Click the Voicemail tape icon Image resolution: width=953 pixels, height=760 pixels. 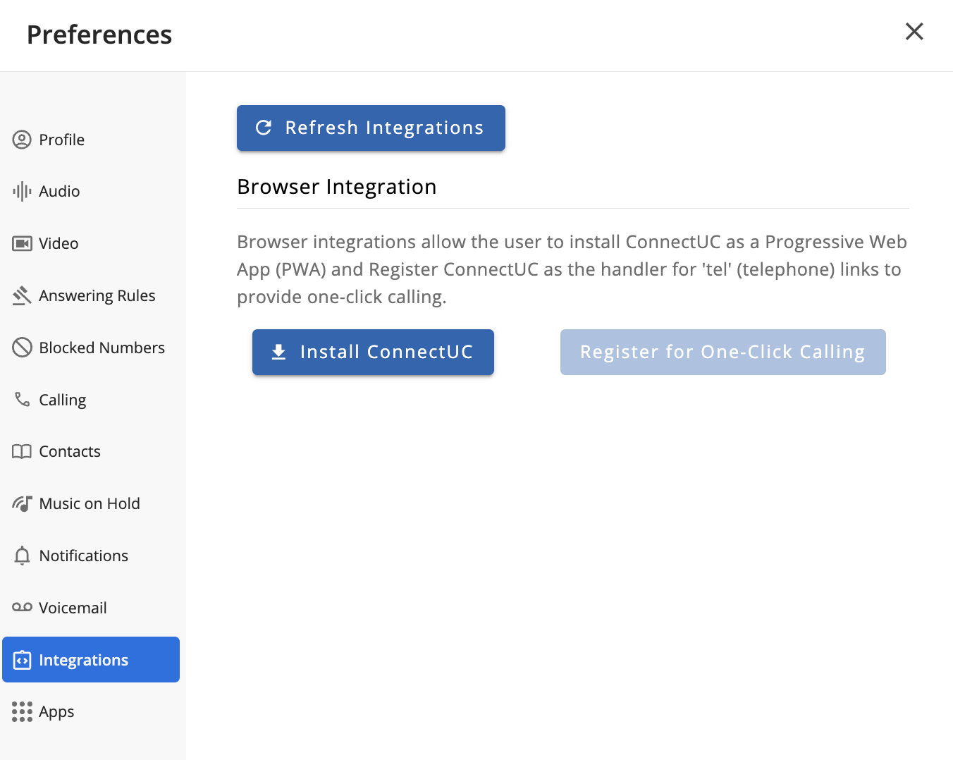22,608
